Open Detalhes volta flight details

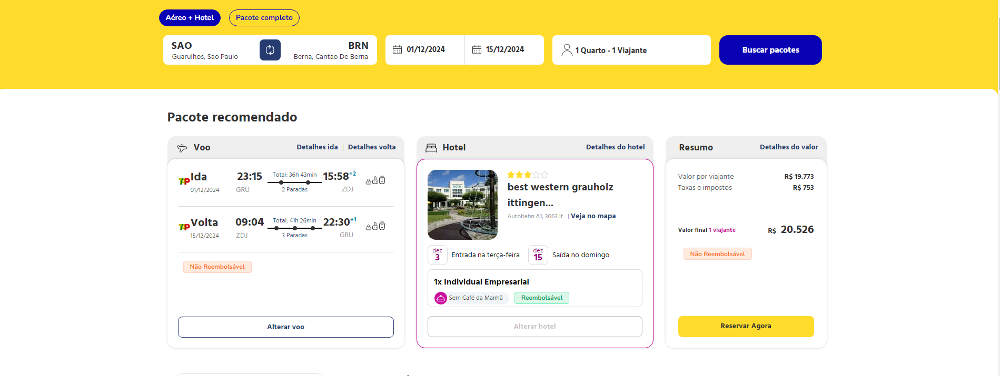[371, 147]
